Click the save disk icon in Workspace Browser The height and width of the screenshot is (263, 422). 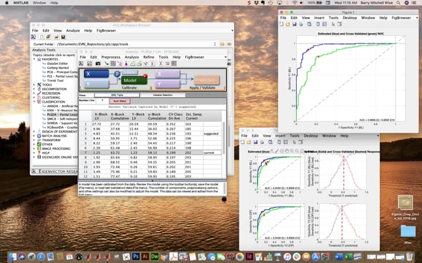(x=63, y=37)
